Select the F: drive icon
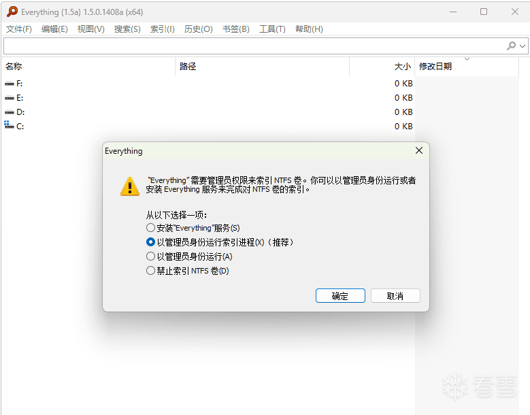Viewport: 530px width, 415px height. [9, 84]
